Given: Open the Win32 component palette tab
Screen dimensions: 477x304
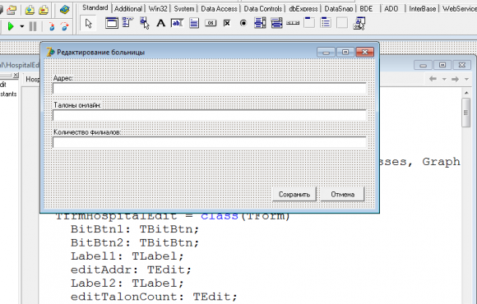Looking at the screenshot, I should coord(158,9).
